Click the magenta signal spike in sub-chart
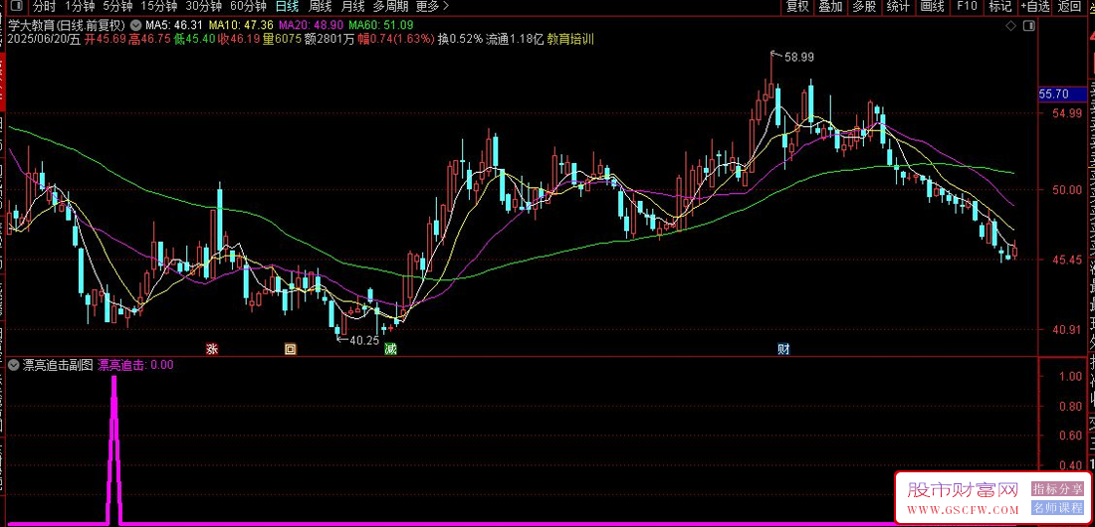 [x=113, y=450]
